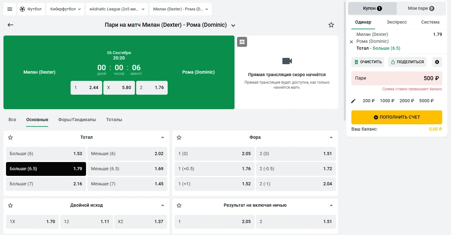Click the ОЧИСТИТЬ button
Screen dimensions: 451x235
367,62
